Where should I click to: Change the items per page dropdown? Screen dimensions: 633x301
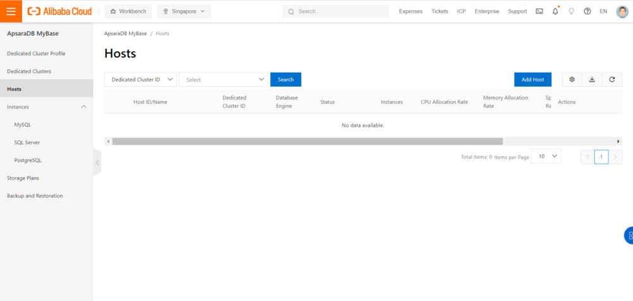(546, 156)
